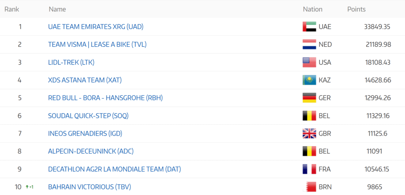The height and width of the screenshot is (195, 405).
Task: Open Red Bull - Bora - Hansgrohe link
Action: [105, 98]
